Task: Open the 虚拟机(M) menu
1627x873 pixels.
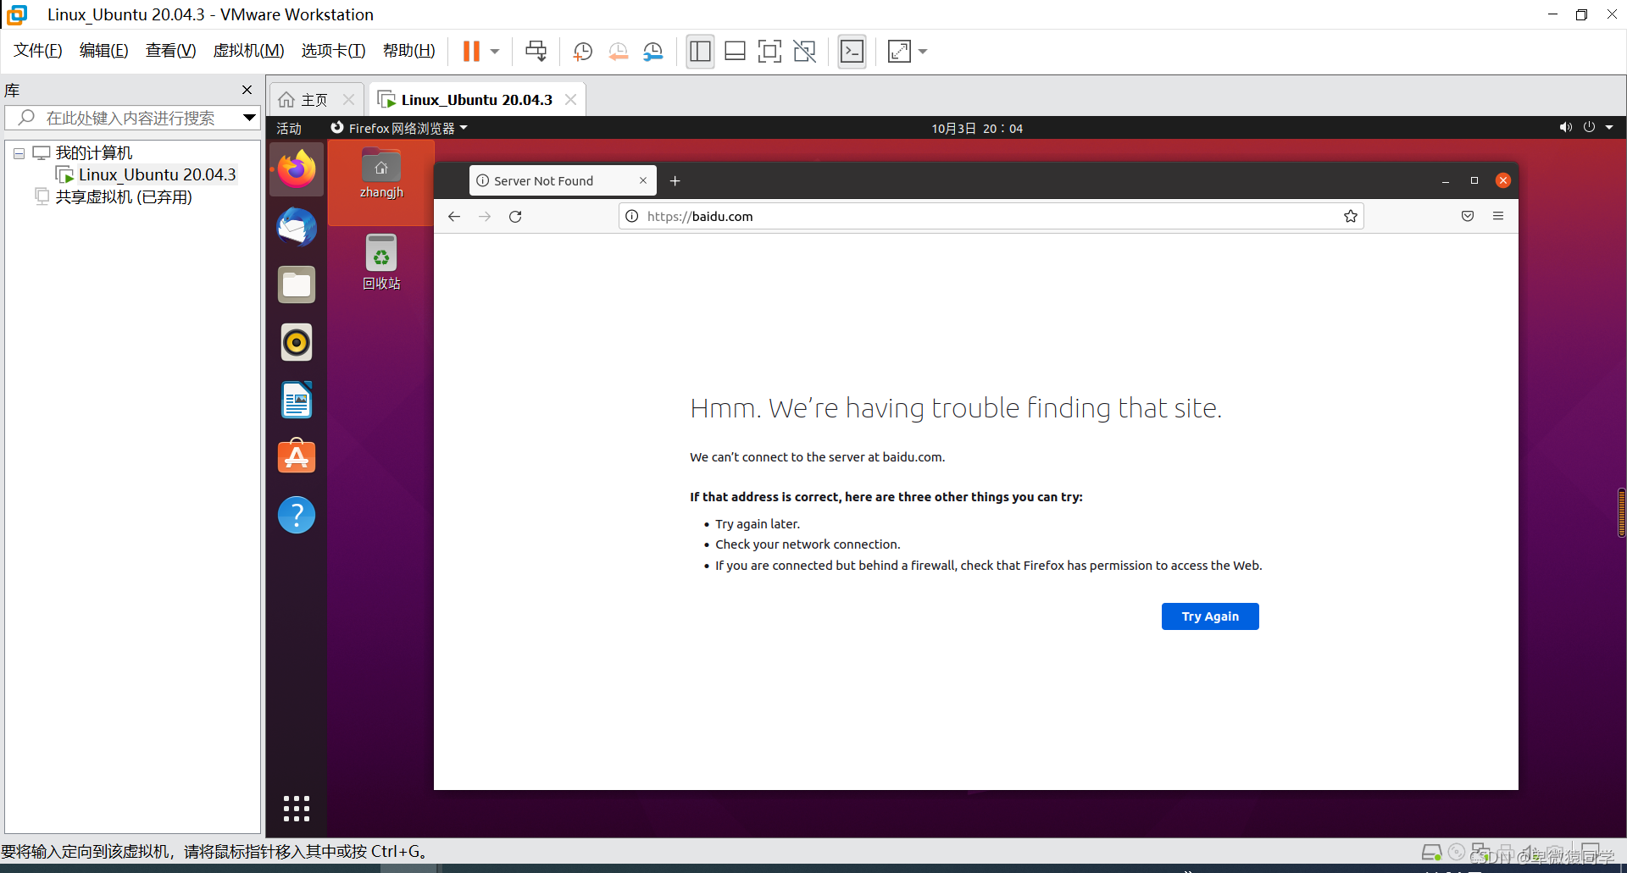Action: 248,51
